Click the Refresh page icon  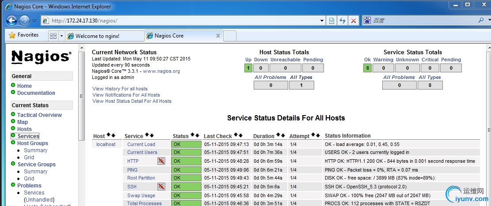click(343, 21)
